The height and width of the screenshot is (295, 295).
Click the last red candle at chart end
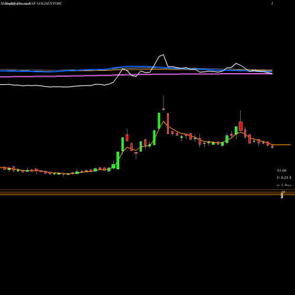[x=272, y=147]
